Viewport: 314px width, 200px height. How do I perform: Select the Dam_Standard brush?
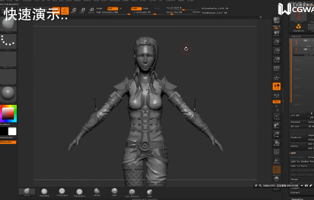132,192
